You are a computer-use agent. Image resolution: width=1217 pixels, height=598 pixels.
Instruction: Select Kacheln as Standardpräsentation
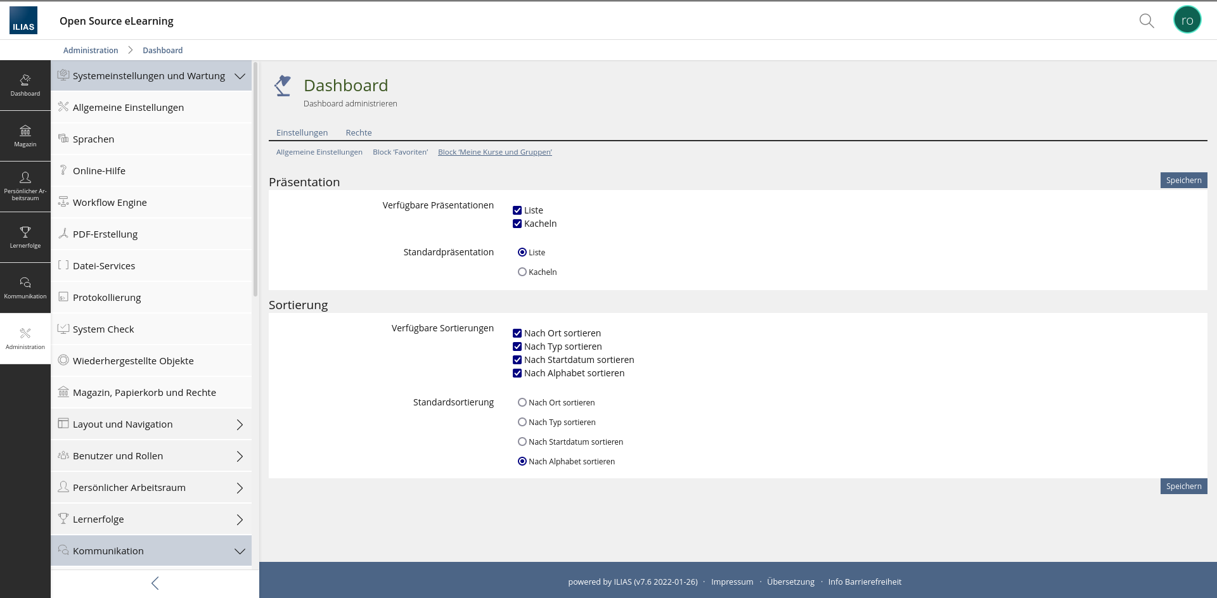(x=522, y=272)
